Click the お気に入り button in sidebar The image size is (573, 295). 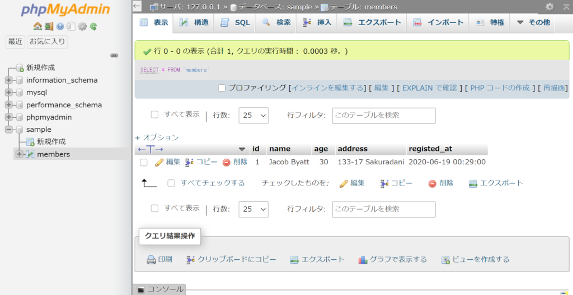point(48,41)
